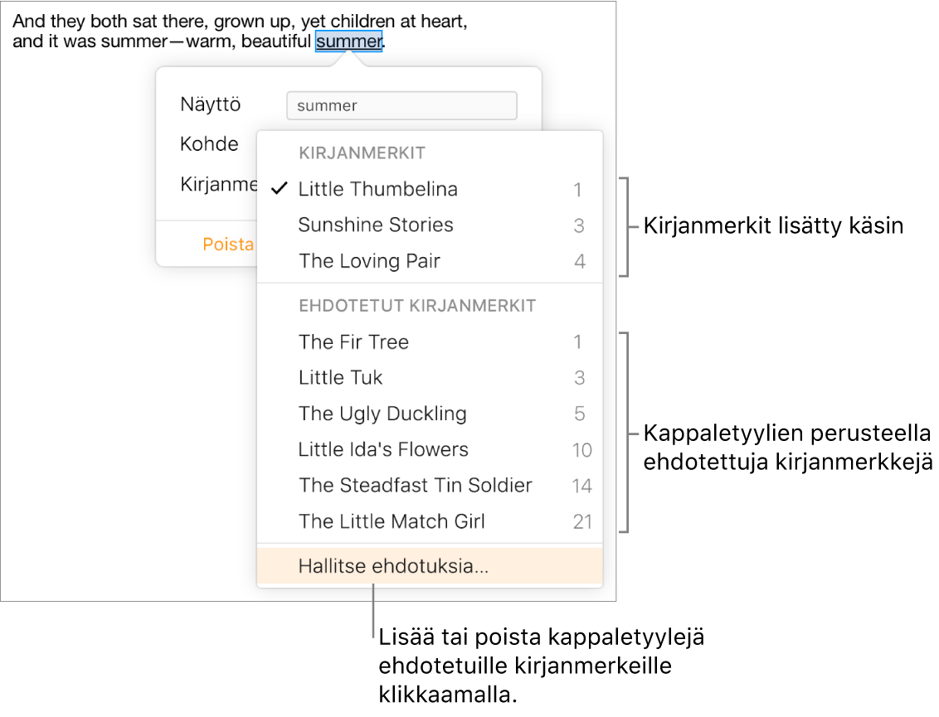Pick Little Ida's Flowers bookmark
The image size is (939, 717).
click(x=383, y=449)
